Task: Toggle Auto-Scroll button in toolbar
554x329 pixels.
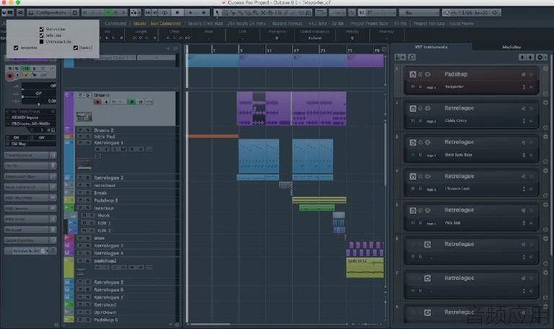Action: tap(134, 13)
